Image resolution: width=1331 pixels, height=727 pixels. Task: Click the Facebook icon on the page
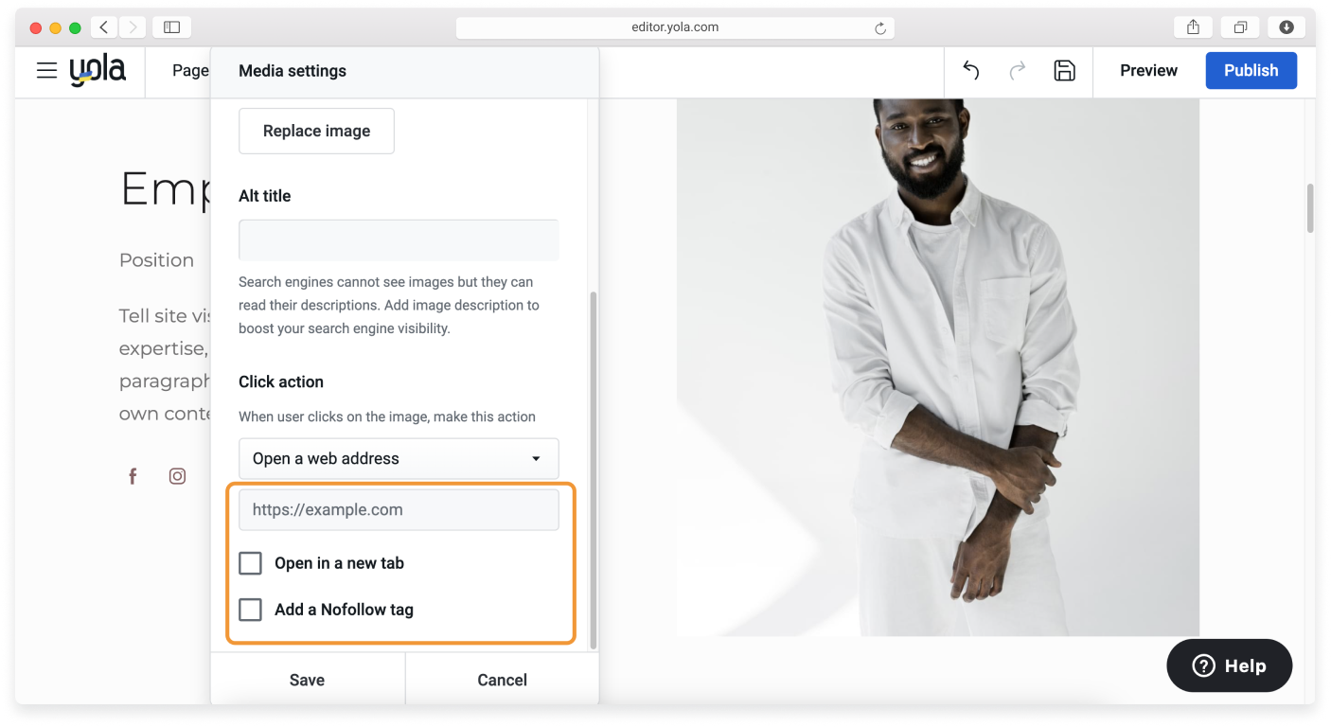click(133, 475)
